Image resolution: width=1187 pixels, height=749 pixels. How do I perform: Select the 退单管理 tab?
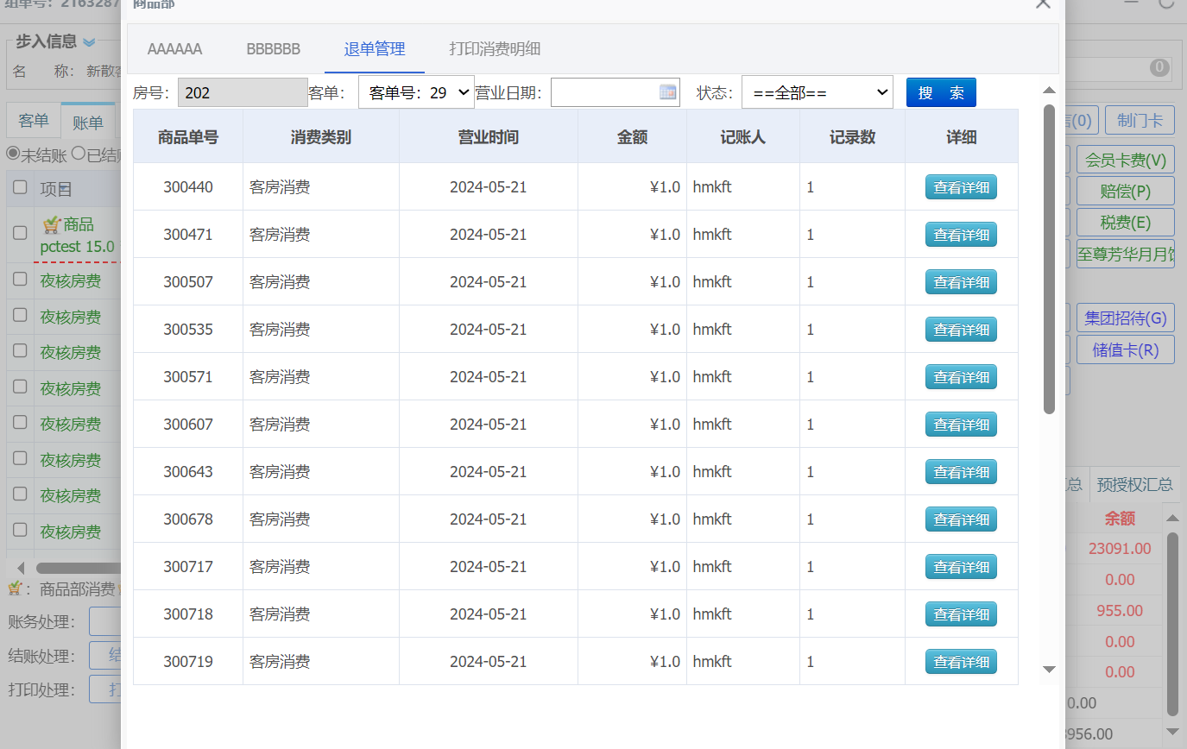pyautogui.click(x=375, y=49)
